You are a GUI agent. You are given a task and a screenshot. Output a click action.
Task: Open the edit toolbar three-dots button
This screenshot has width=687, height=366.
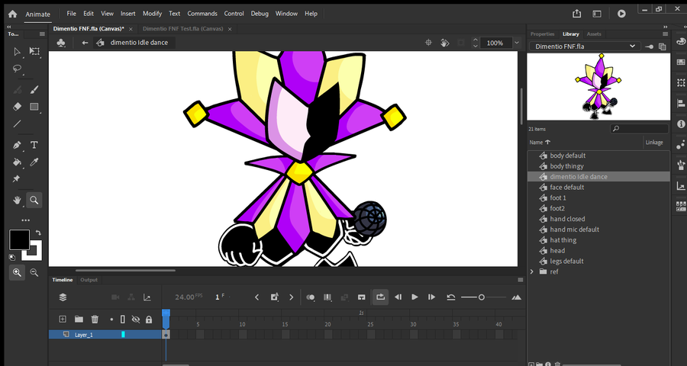[25, 220]
